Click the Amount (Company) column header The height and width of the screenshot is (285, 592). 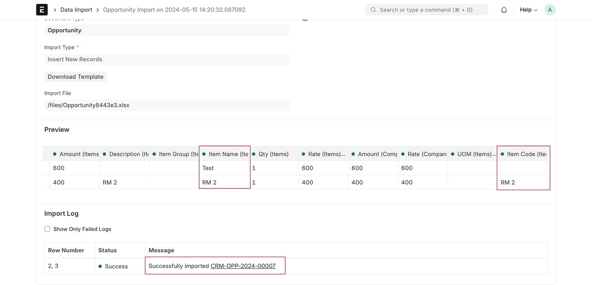click(373, 154)
